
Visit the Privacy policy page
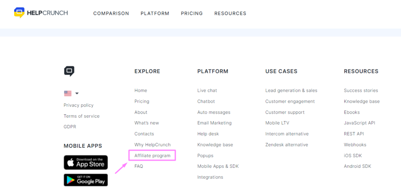(78, 105)
